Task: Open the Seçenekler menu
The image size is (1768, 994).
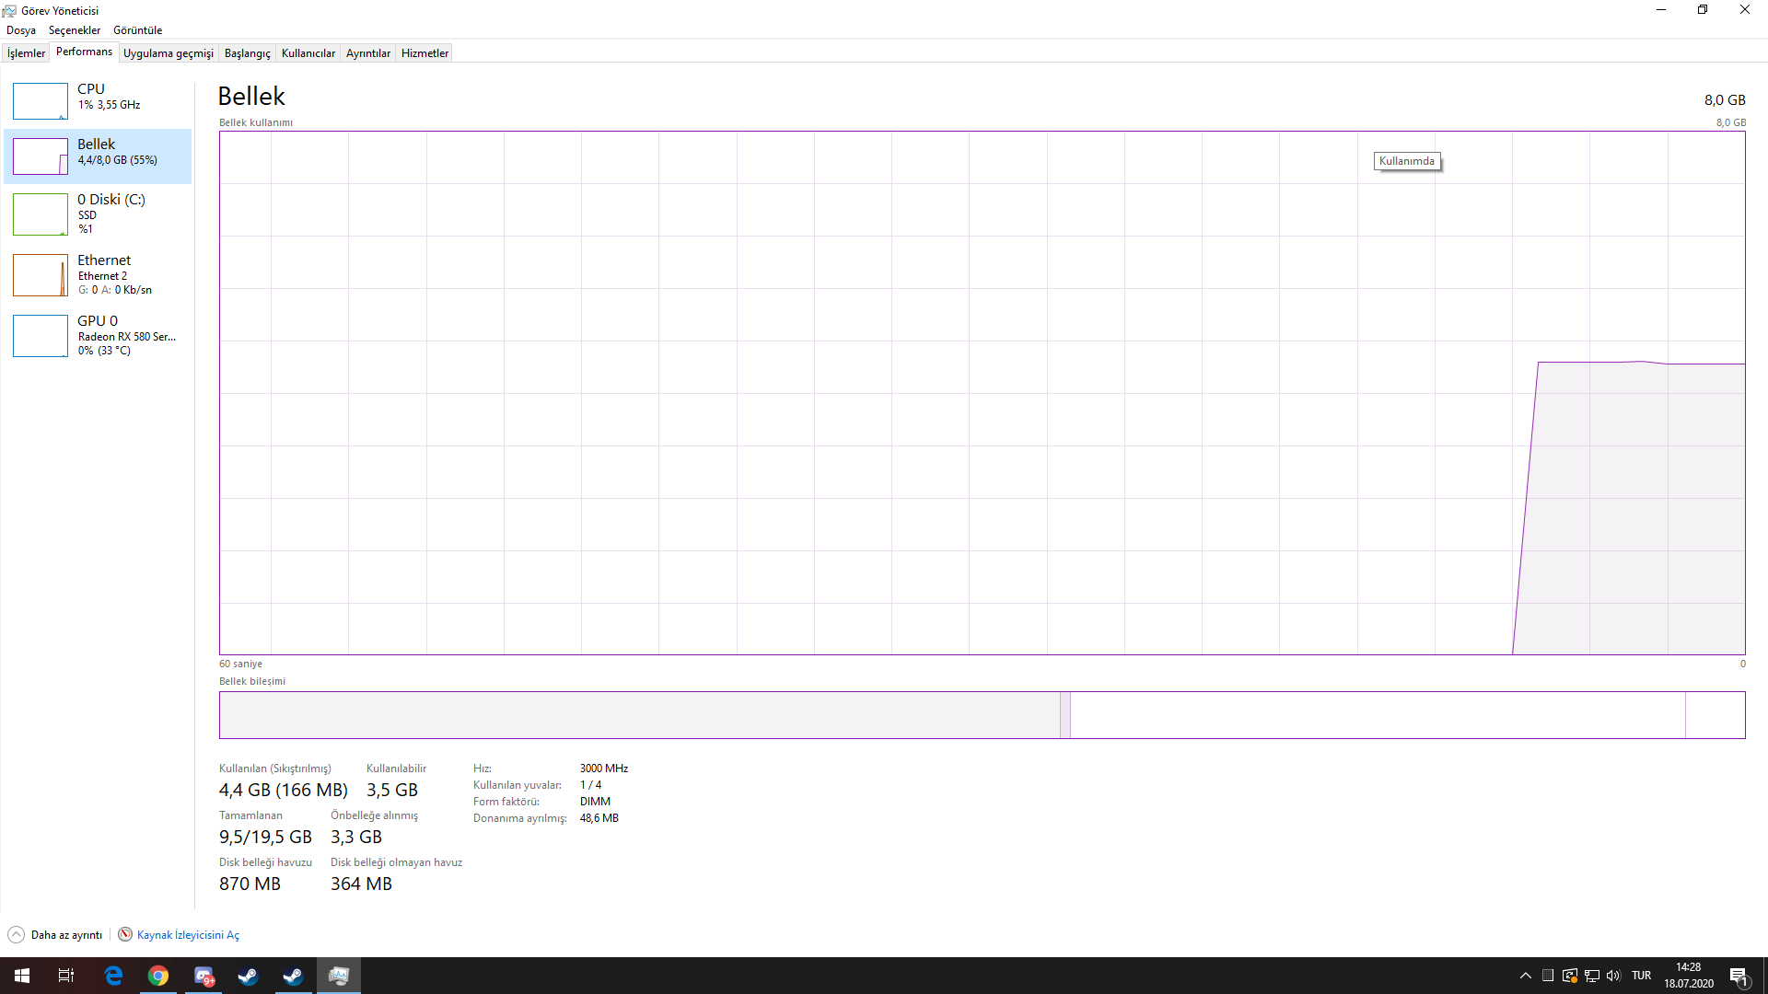Action: click(75, 30)
